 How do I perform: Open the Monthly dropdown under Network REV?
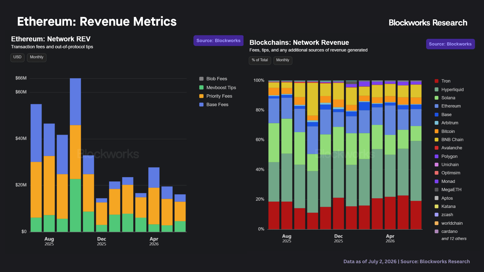click(37, 57)
